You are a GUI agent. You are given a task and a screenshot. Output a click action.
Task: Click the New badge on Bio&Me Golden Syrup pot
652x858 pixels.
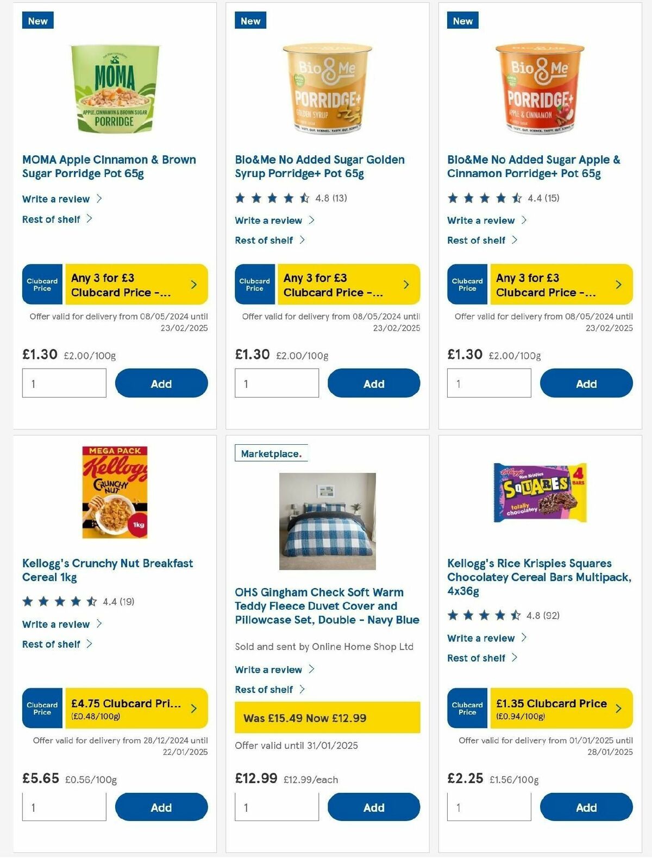click(x=250, y=21)
